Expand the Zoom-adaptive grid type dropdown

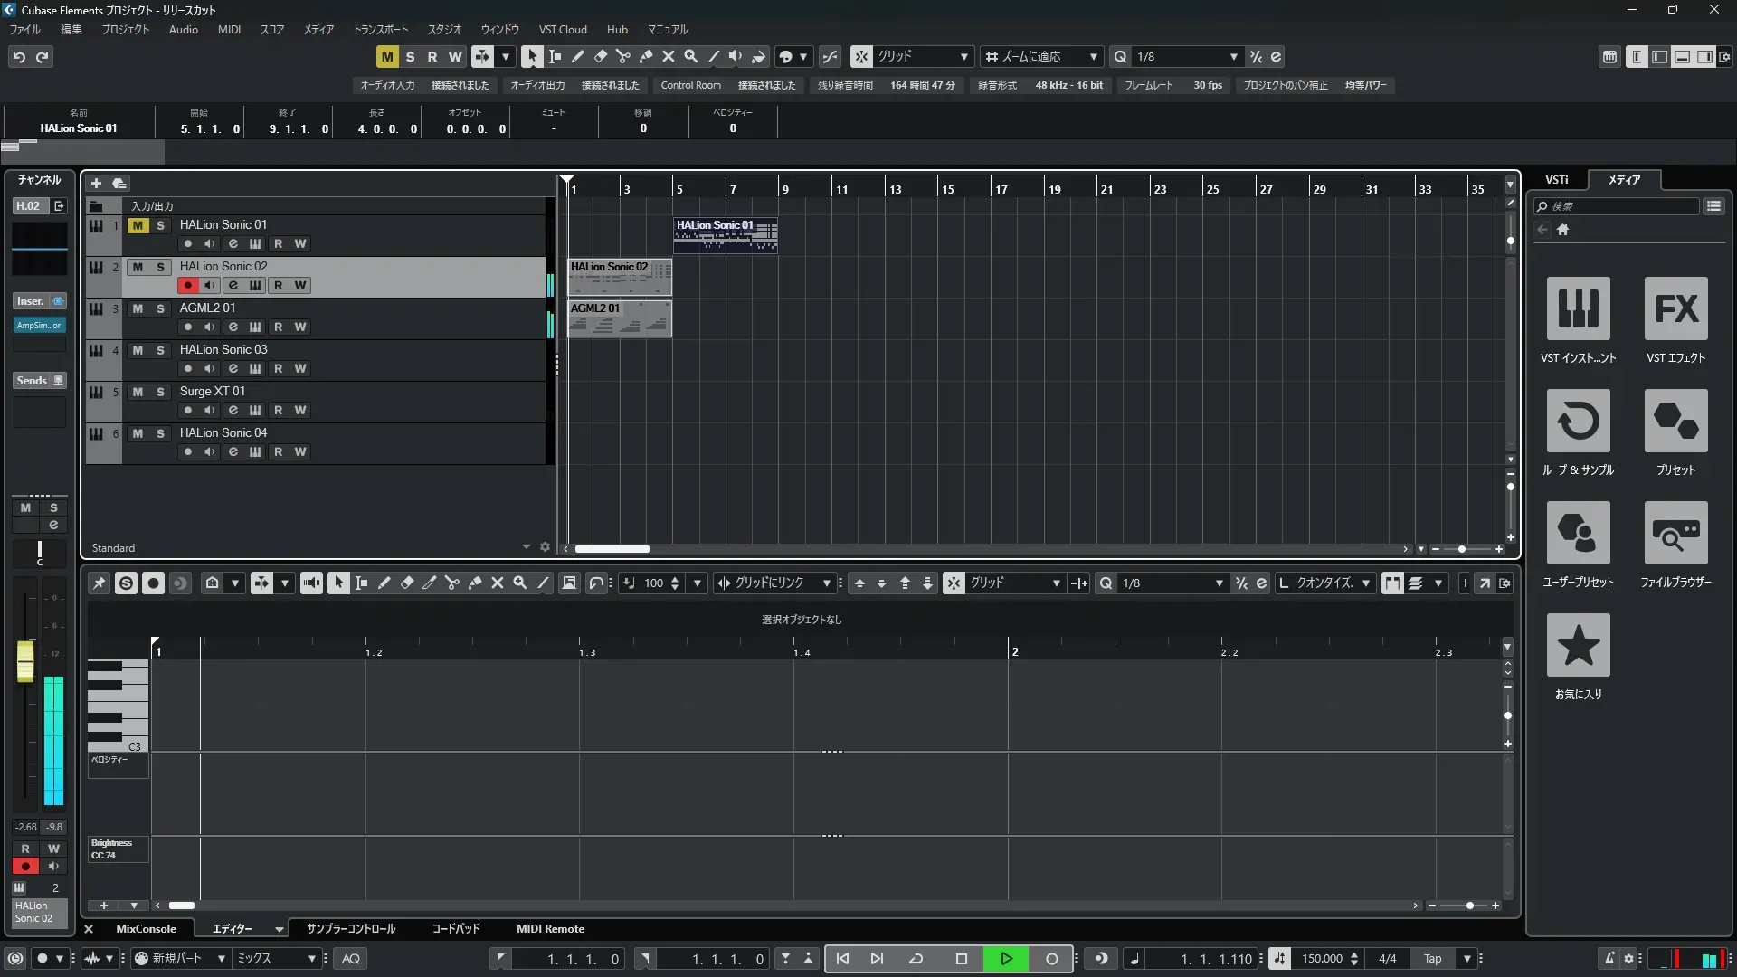1093,56
